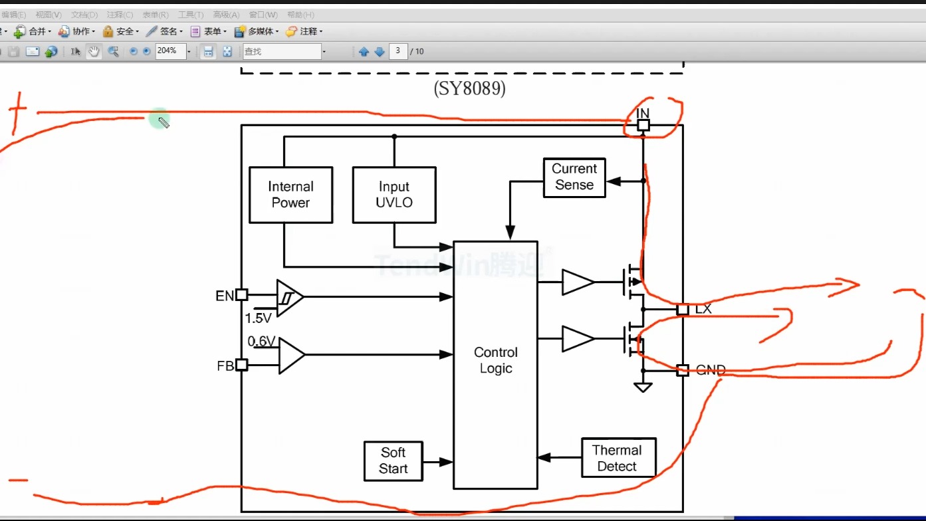Expand the 表单 toolbar dropdown arrow

tap(225, 31)
